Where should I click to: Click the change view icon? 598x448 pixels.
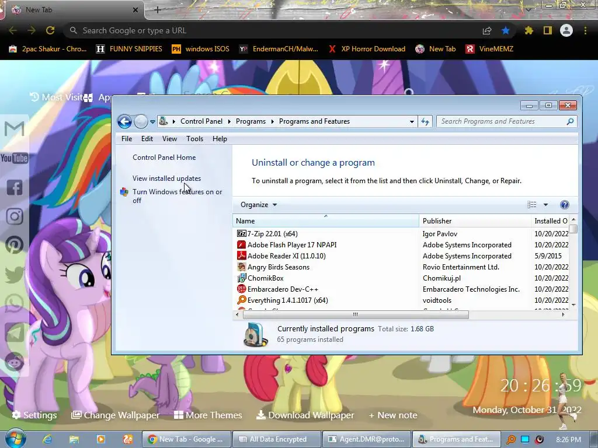[x=531, y=205]
